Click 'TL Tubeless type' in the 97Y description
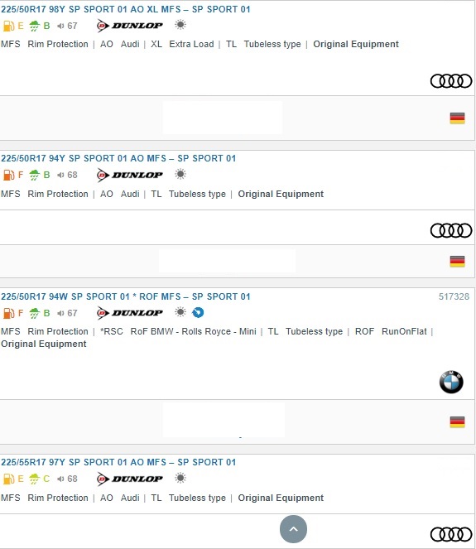476x549 pixels. coord(188,498)
